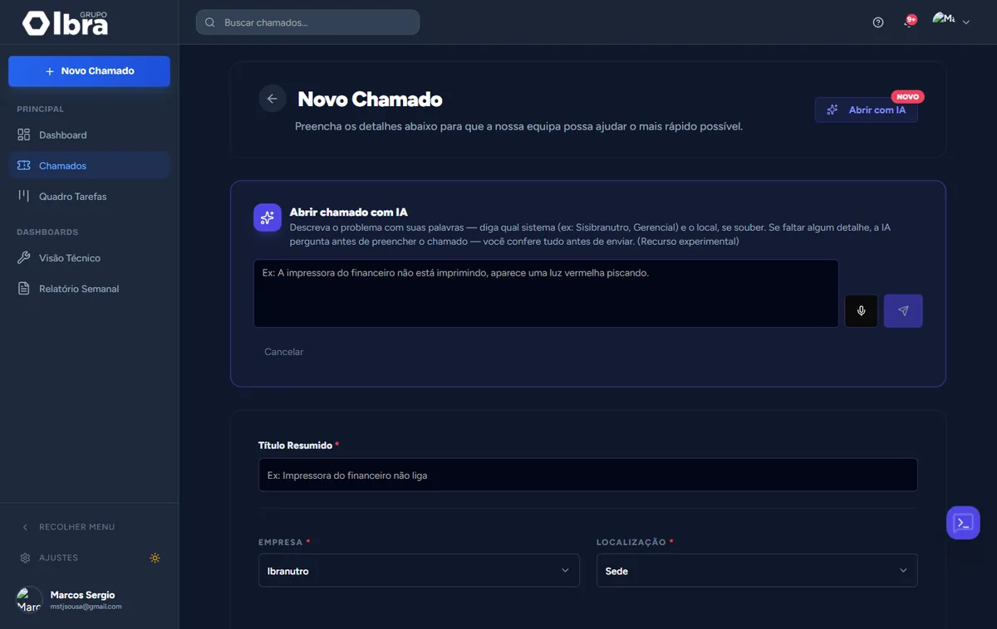Viewport: 997px width, 629px height.
Task: Open the help question mark icon
Action: tap(878, 22)
